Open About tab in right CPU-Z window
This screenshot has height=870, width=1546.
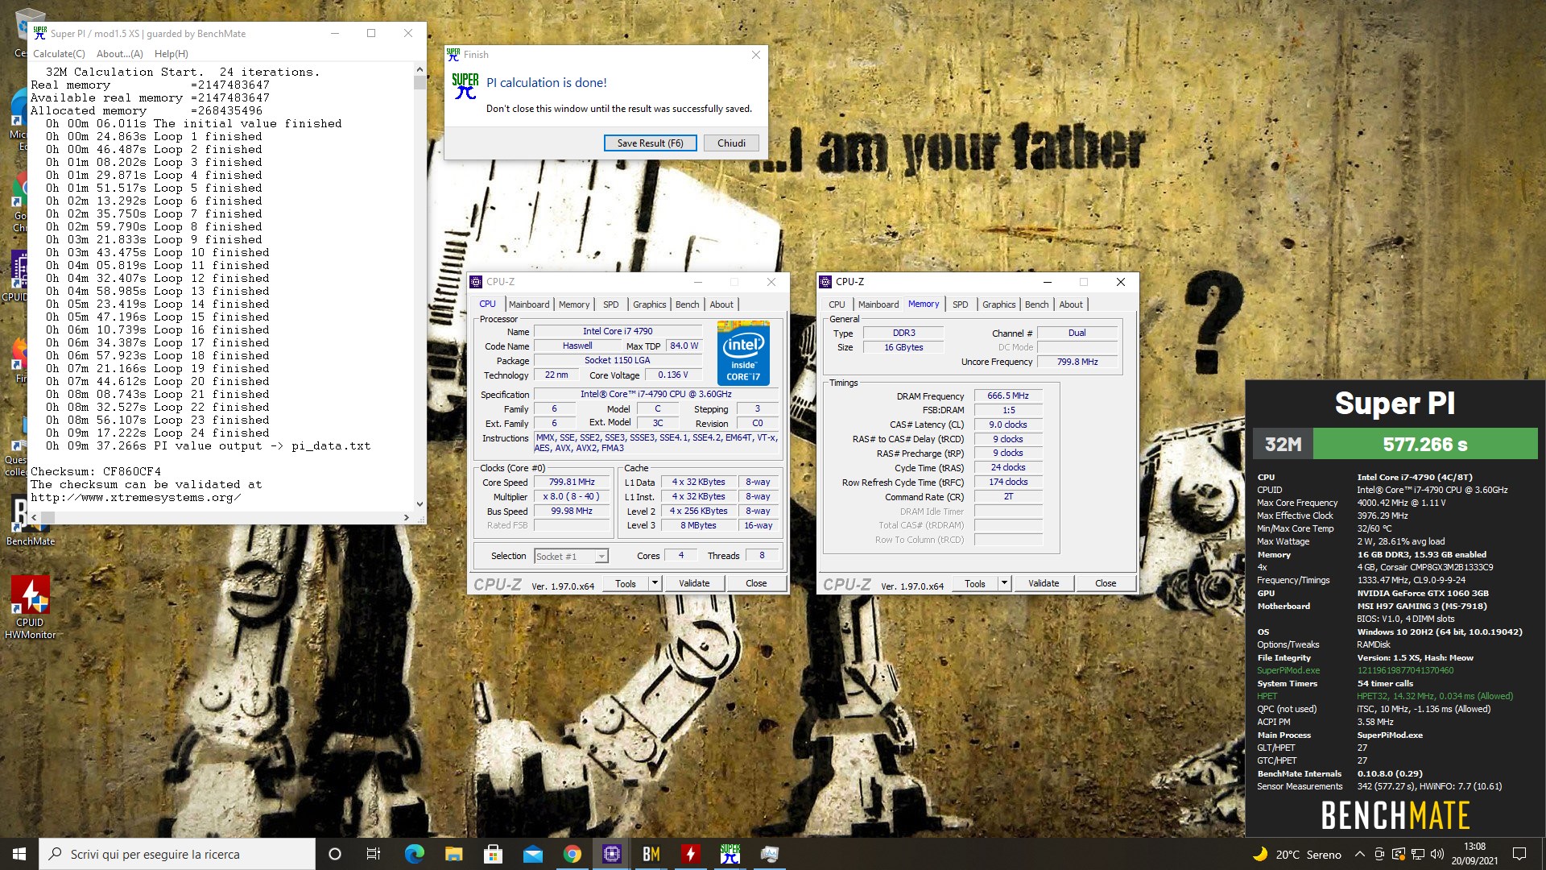[1071, 304]
